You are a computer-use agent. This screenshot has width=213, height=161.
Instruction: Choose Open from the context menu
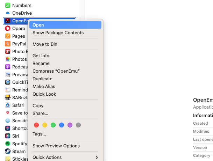click(65, 25)
